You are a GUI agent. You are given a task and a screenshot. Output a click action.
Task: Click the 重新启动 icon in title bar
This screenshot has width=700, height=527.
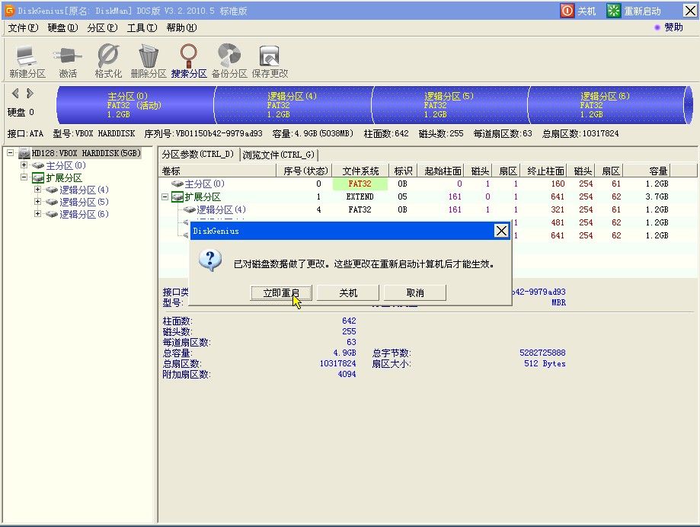coord(613,11)
